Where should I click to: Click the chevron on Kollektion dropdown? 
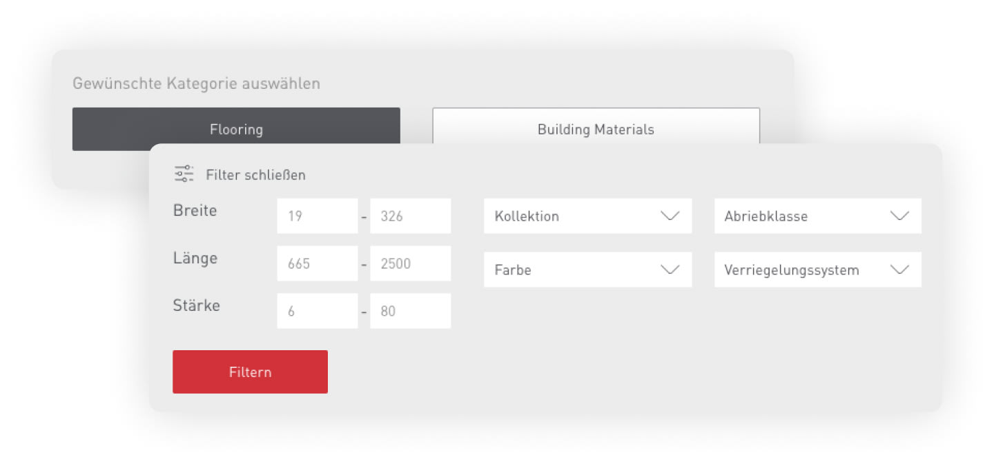670,216
